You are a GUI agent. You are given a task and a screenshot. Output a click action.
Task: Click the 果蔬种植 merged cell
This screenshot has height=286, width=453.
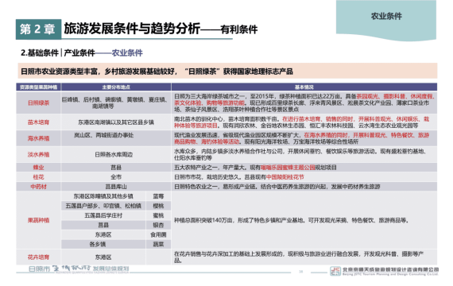[x=38, y=220]
